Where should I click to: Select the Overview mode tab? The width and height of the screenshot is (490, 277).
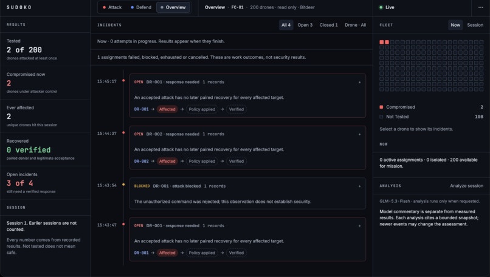pos(173,7)
